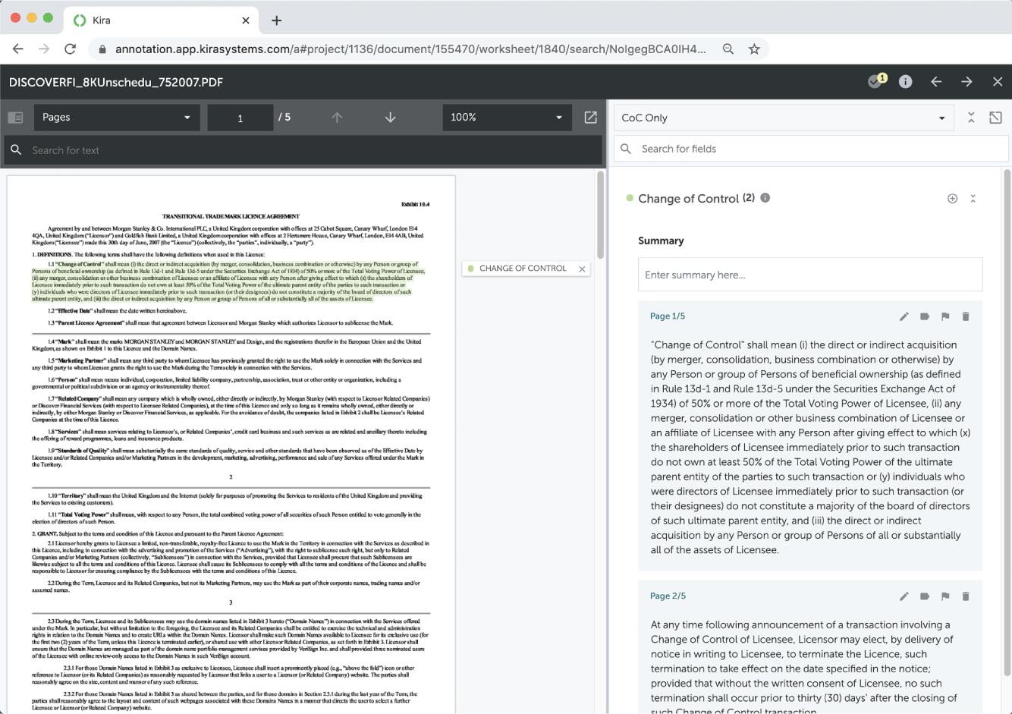Show document info icon in header
The width and height of the screenshot is (1012, 714).
pyautogui.click(x=906, y=82)
